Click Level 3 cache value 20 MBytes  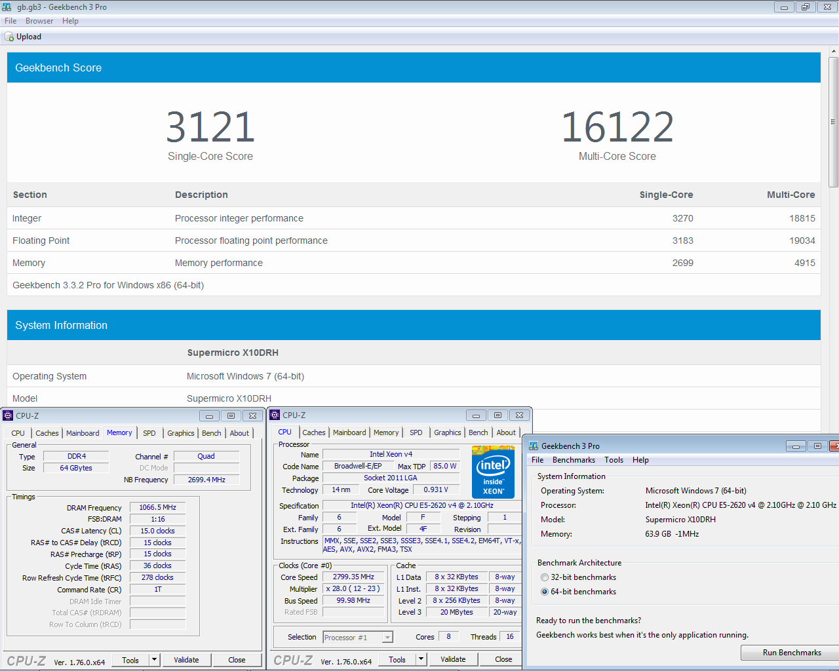[x=456, y=612]
